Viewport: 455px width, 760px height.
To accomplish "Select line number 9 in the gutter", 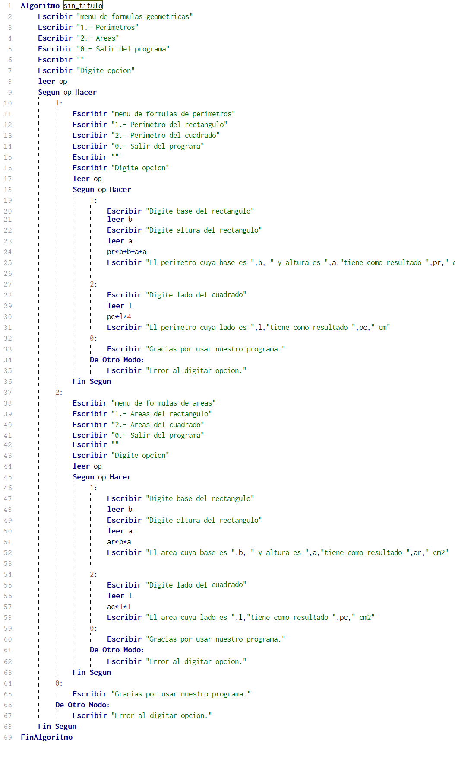I will pos(9,92).
